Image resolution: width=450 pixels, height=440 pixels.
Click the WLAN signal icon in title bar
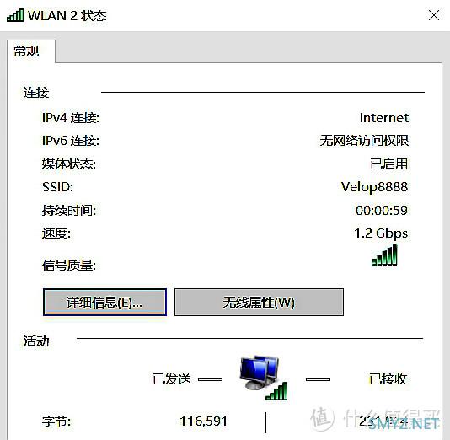coord(15,15)
